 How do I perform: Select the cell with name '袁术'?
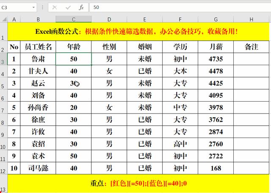[x=38, y=156]
